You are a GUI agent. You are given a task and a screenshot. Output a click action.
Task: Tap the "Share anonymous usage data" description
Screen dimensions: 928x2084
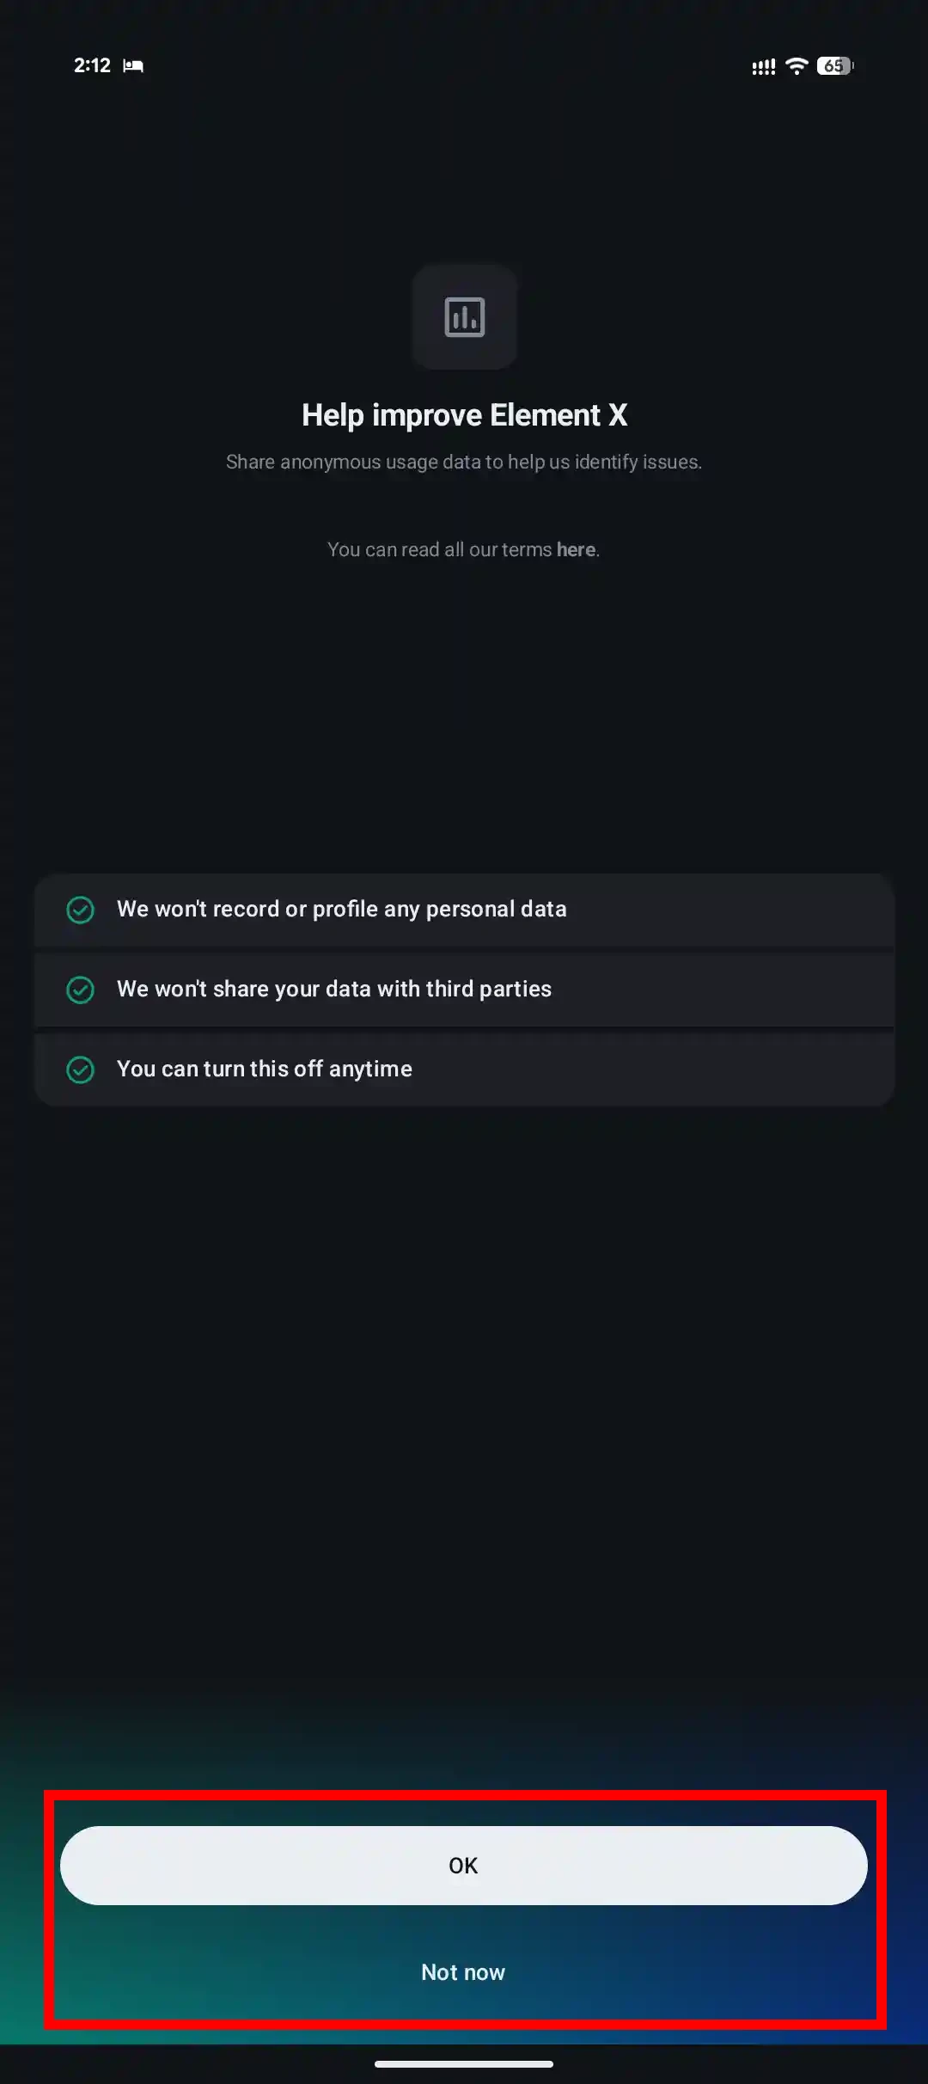(464, 462)
